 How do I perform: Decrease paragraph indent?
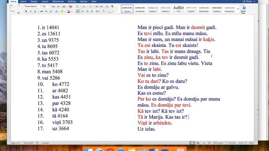(x=97, y=7)
